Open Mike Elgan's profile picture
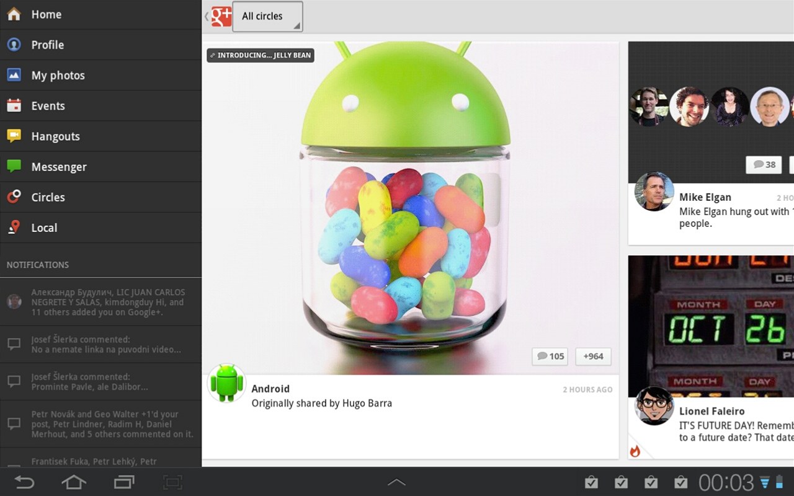Viewport: 794px width, 496px height. pyautogui.click(x=654, y=192)
